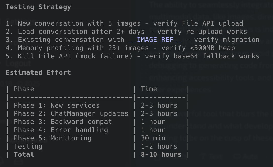Click the Phase 1: New services row
This screenshot has width=273, height=167.
pos(57,105)
